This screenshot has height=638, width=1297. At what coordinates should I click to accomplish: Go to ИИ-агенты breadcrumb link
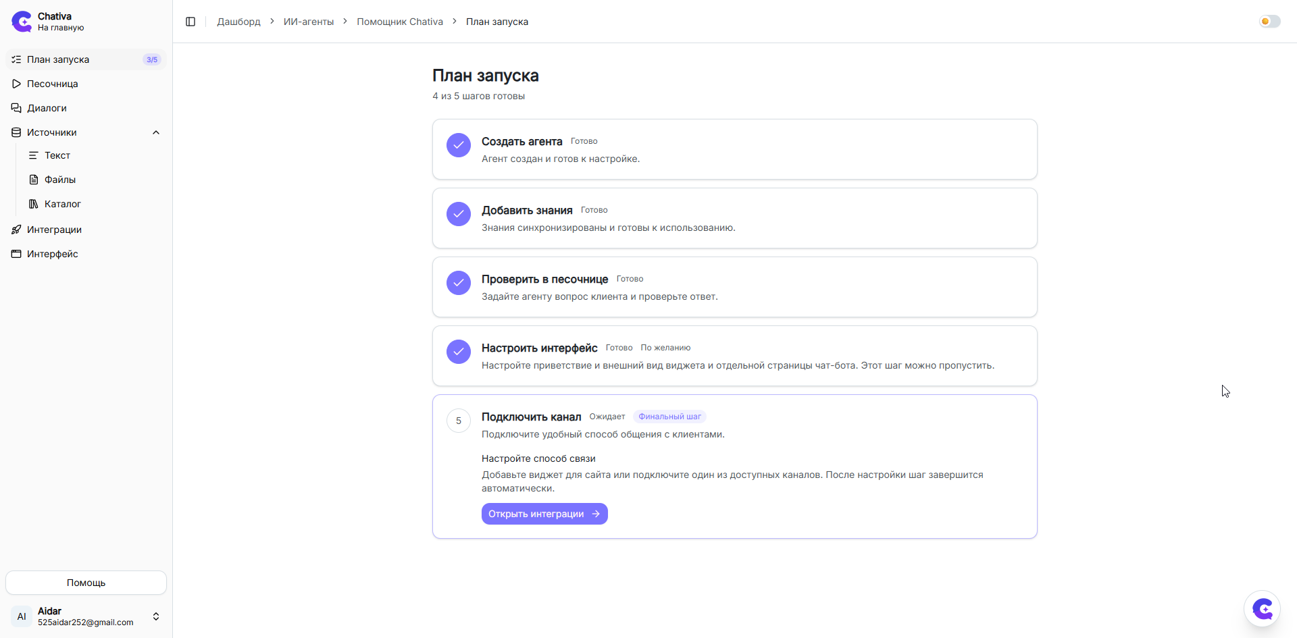(x=309, y=22)
